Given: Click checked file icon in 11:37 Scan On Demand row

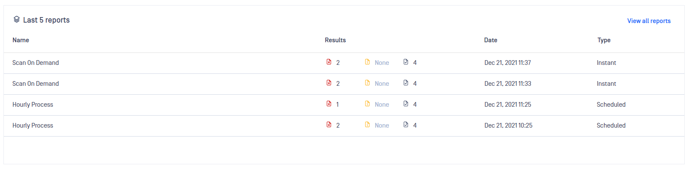Looking at the screenshot, I should coord(406,62).
